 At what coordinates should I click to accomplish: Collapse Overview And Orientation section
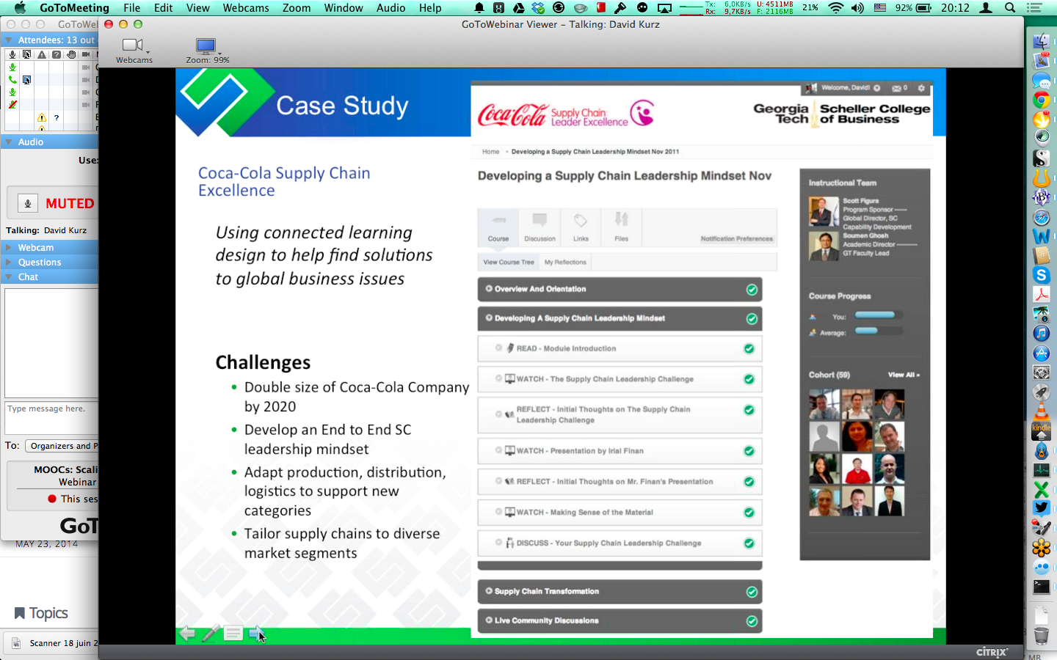(489, 289)
